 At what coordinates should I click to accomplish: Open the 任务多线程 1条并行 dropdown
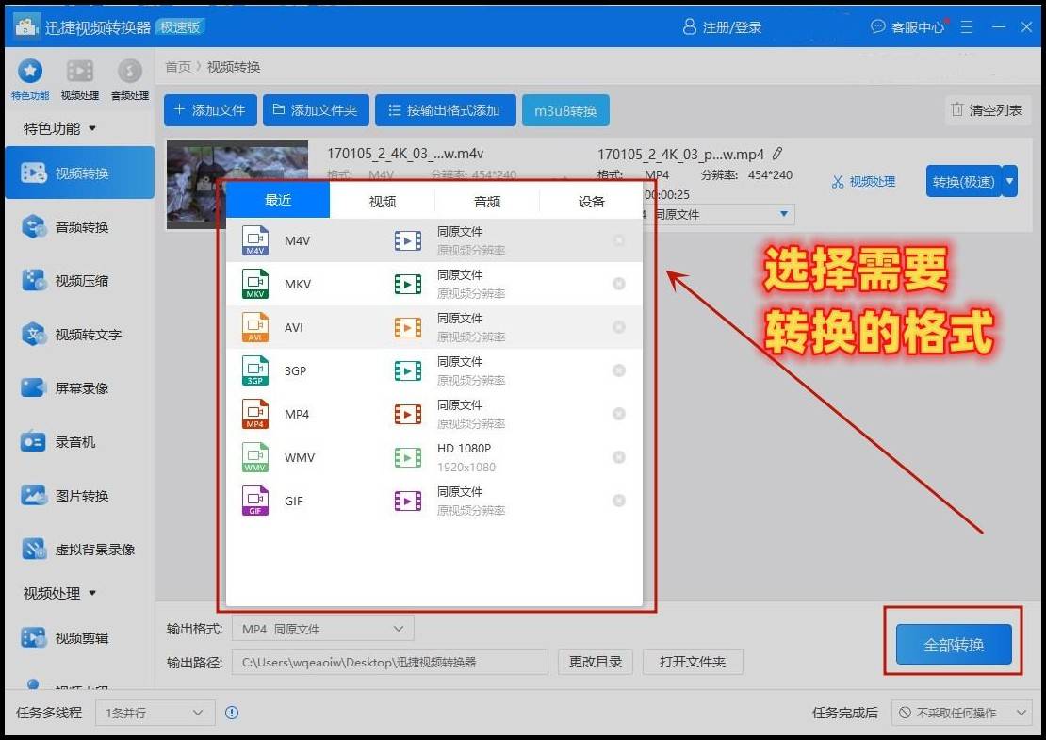(155, 713)
